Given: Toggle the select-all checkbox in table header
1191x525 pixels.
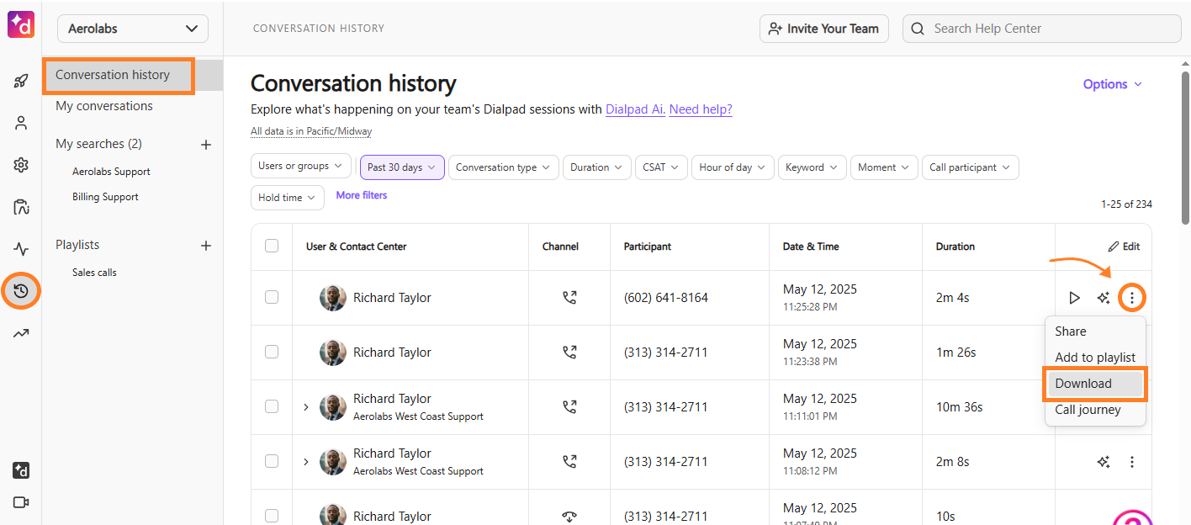Looking at the screenshot, I should click(x=272, y=246).
